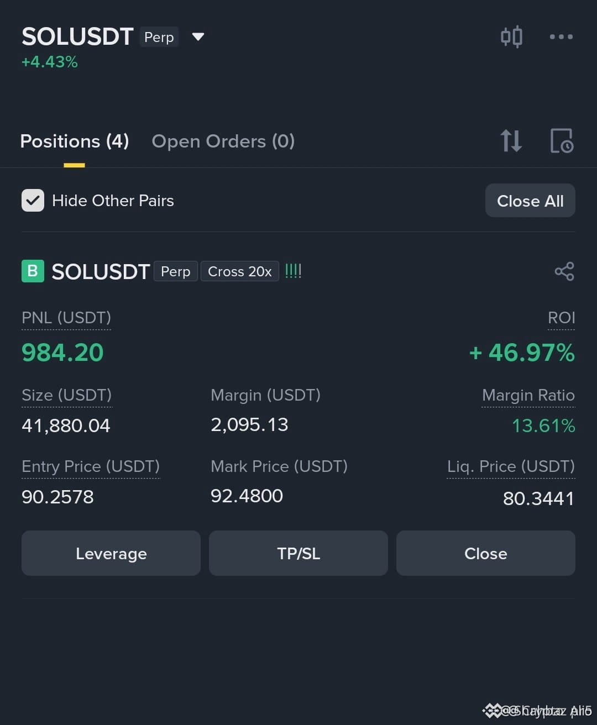Open the order history document icon
This screenshot has height=725, width=597.
(562, 140)
